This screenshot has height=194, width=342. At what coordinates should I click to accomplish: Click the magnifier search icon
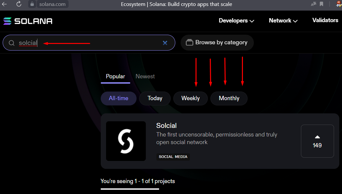(12, 43)
